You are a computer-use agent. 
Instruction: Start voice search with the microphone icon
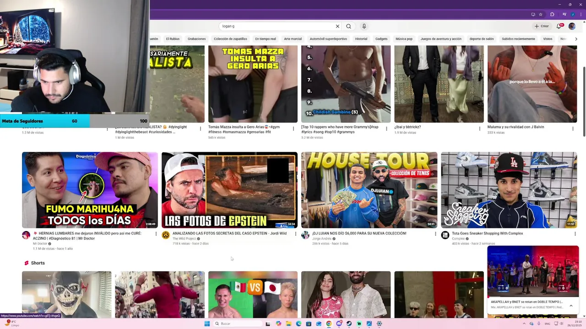point(364,26)
